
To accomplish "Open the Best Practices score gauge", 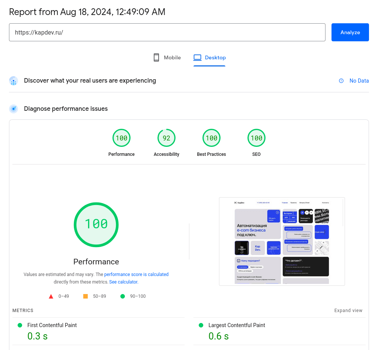I will pos(211,138).
